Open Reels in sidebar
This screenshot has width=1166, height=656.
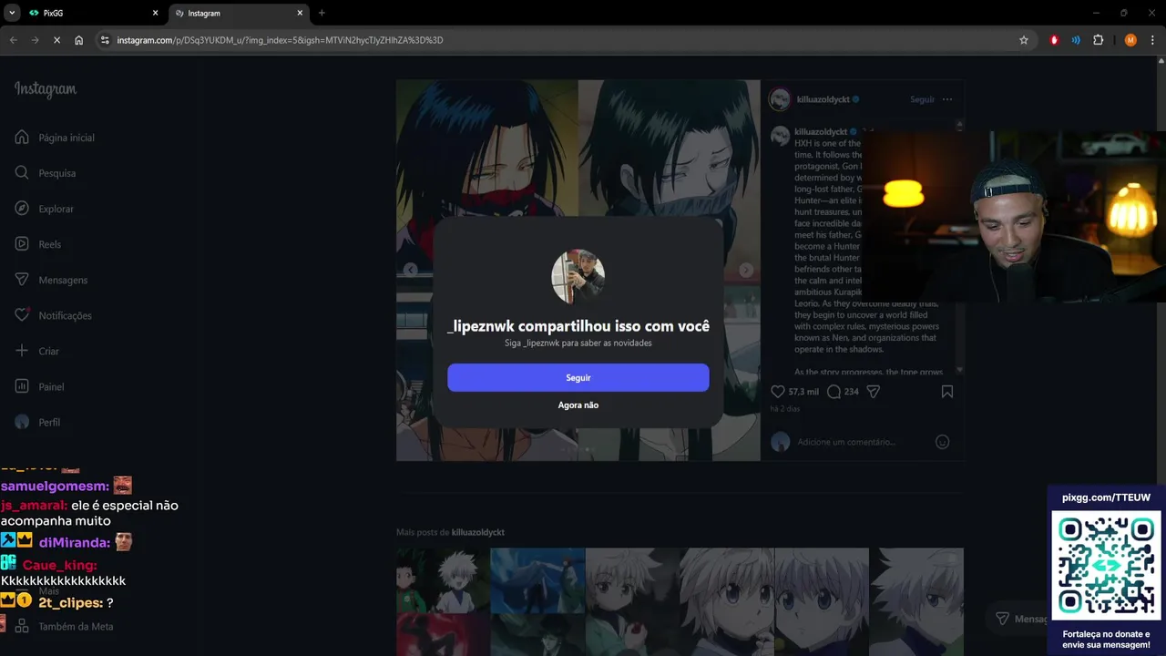coord(38,244)
